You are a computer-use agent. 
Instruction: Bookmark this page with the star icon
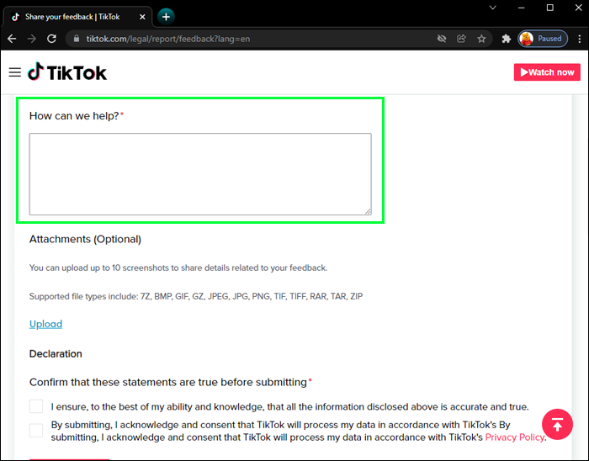(x=481, y=39)
